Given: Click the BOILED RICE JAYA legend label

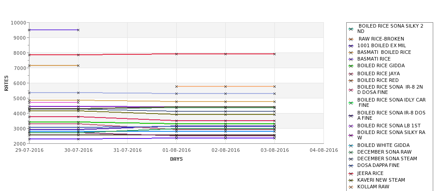Looking at the screenshot, I should pyautogui.click(x=378, y=73).
